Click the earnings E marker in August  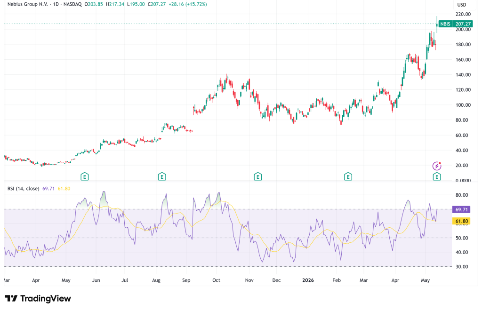pyautogui.click(x=162, y=177)
